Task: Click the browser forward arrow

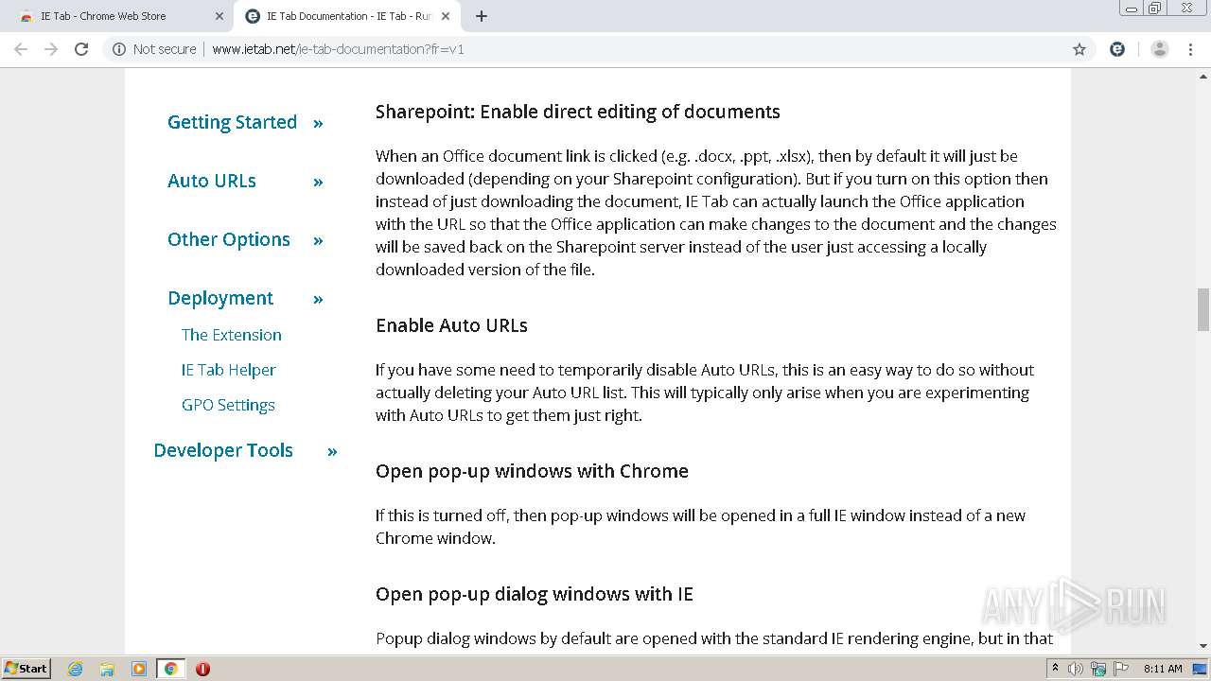Action: [51, 49]
